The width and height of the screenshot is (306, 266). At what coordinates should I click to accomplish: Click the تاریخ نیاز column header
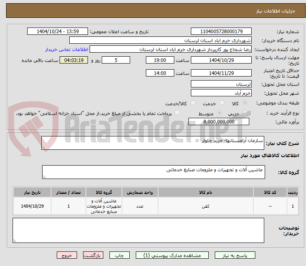pos(32,192)
